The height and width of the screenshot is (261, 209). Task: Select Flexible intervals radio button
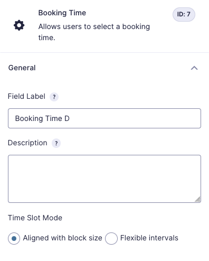(x=111, y=238)
